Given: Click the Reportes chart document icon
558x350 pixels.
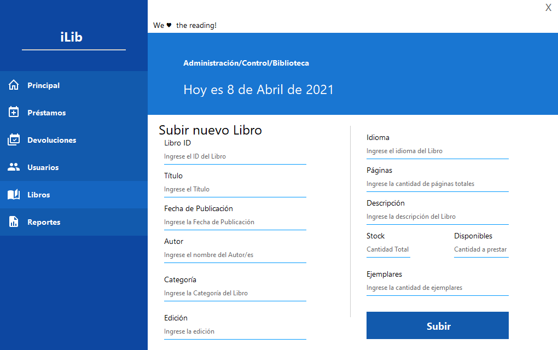Looking at the screenshot, I should click(x=14, y=221).
